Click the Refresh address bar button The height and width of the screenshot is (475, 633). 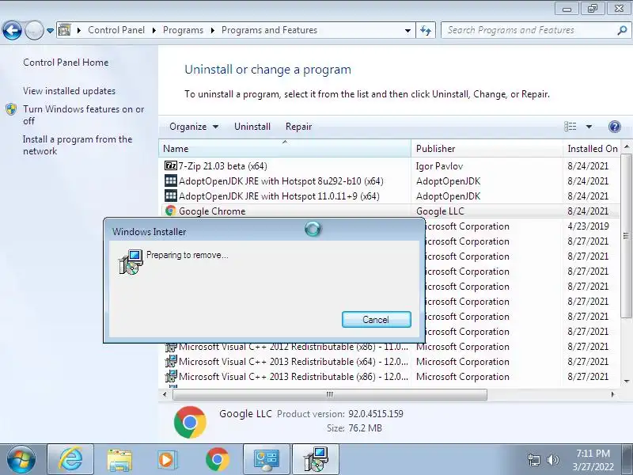click(x=426, y=30)
